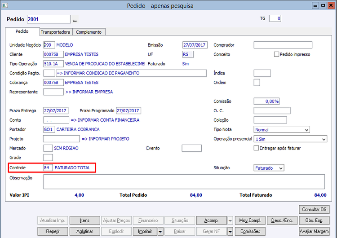337x238 pixels.
Task: Click the Portador field GO1
Action: pyautogui.click(x=49, y=129)
